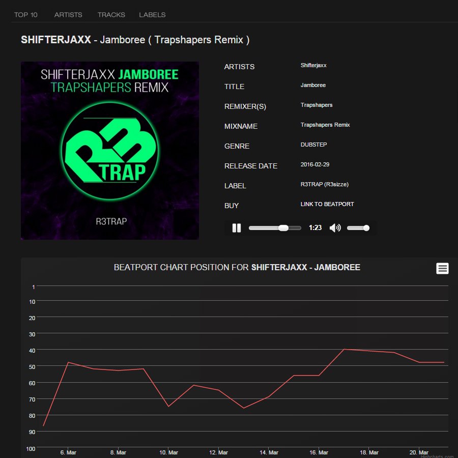Pause the Jamboree track preview
Image resolution: width=458 pixels, height=458 pixels.
coord(236,228)
